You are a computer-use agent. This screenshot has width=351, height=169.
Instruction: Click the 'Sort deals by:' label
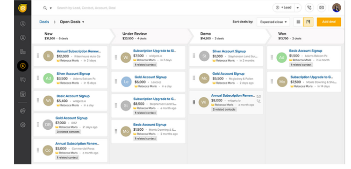pyautogui.click(x=243, y=22)
